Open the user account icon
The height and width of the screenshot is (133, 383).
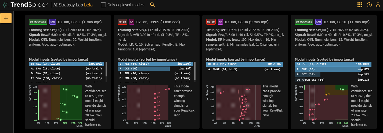[378, 5]
